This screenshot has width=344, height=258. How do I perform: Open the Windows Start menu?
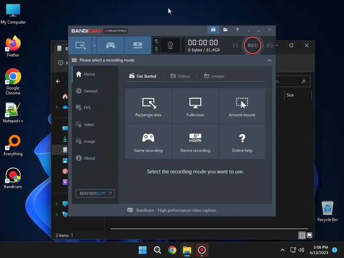(x=142, y=250)
